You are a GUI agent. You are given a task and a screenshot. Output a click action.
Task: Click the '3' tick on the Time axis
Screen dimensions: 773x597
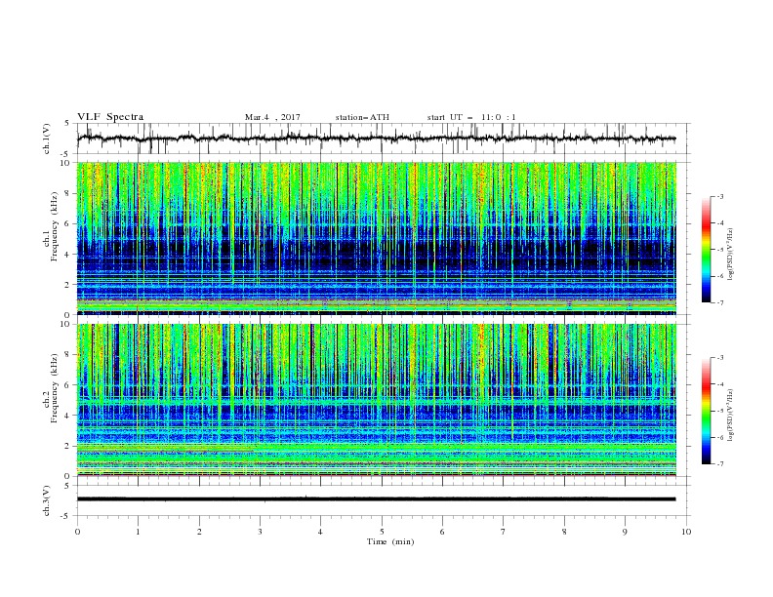click(x=260, y=532)
